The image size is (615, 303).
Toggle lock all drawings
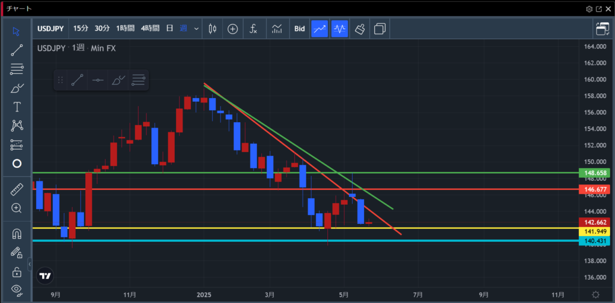coord(16,271)
